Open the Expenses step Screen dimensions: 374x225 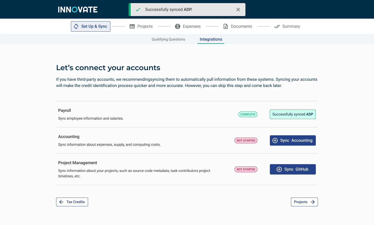coord(191,26)
